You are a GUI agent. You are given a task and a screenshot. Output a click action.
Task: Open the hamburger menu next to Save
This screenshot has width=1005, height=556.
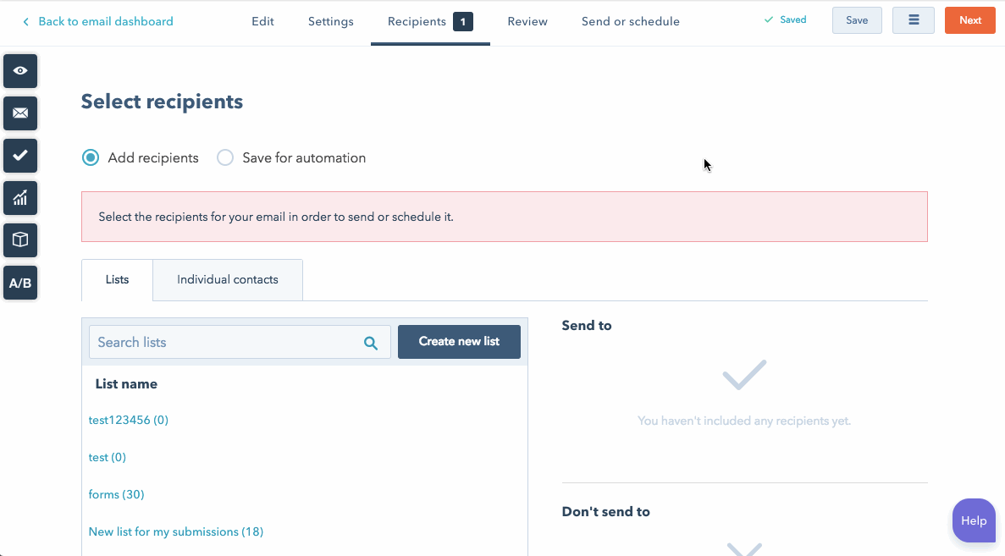pos(914,20)
